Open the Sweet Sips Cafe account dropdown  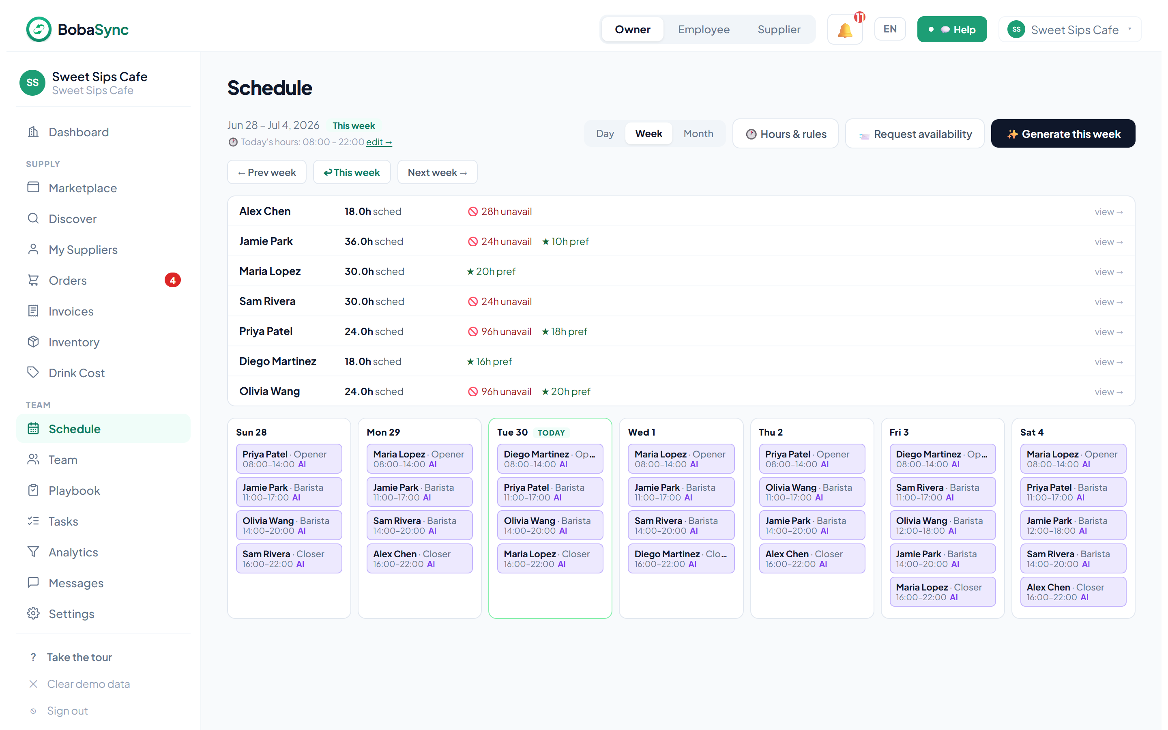[1070, 30]
